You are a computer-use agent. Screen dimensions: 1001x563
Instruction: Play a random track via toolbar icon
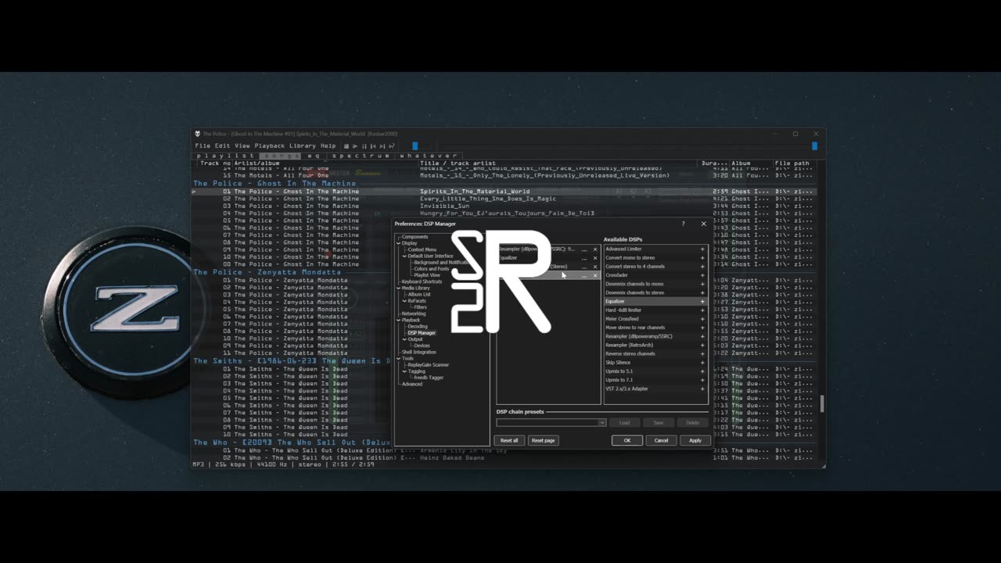pyautogui.click(x=390, y=146)
